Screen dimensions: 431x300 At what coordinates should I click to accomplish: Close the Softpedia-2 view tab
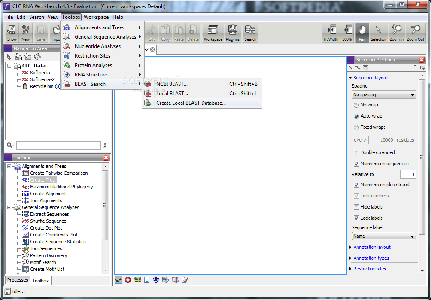[152, 50]
